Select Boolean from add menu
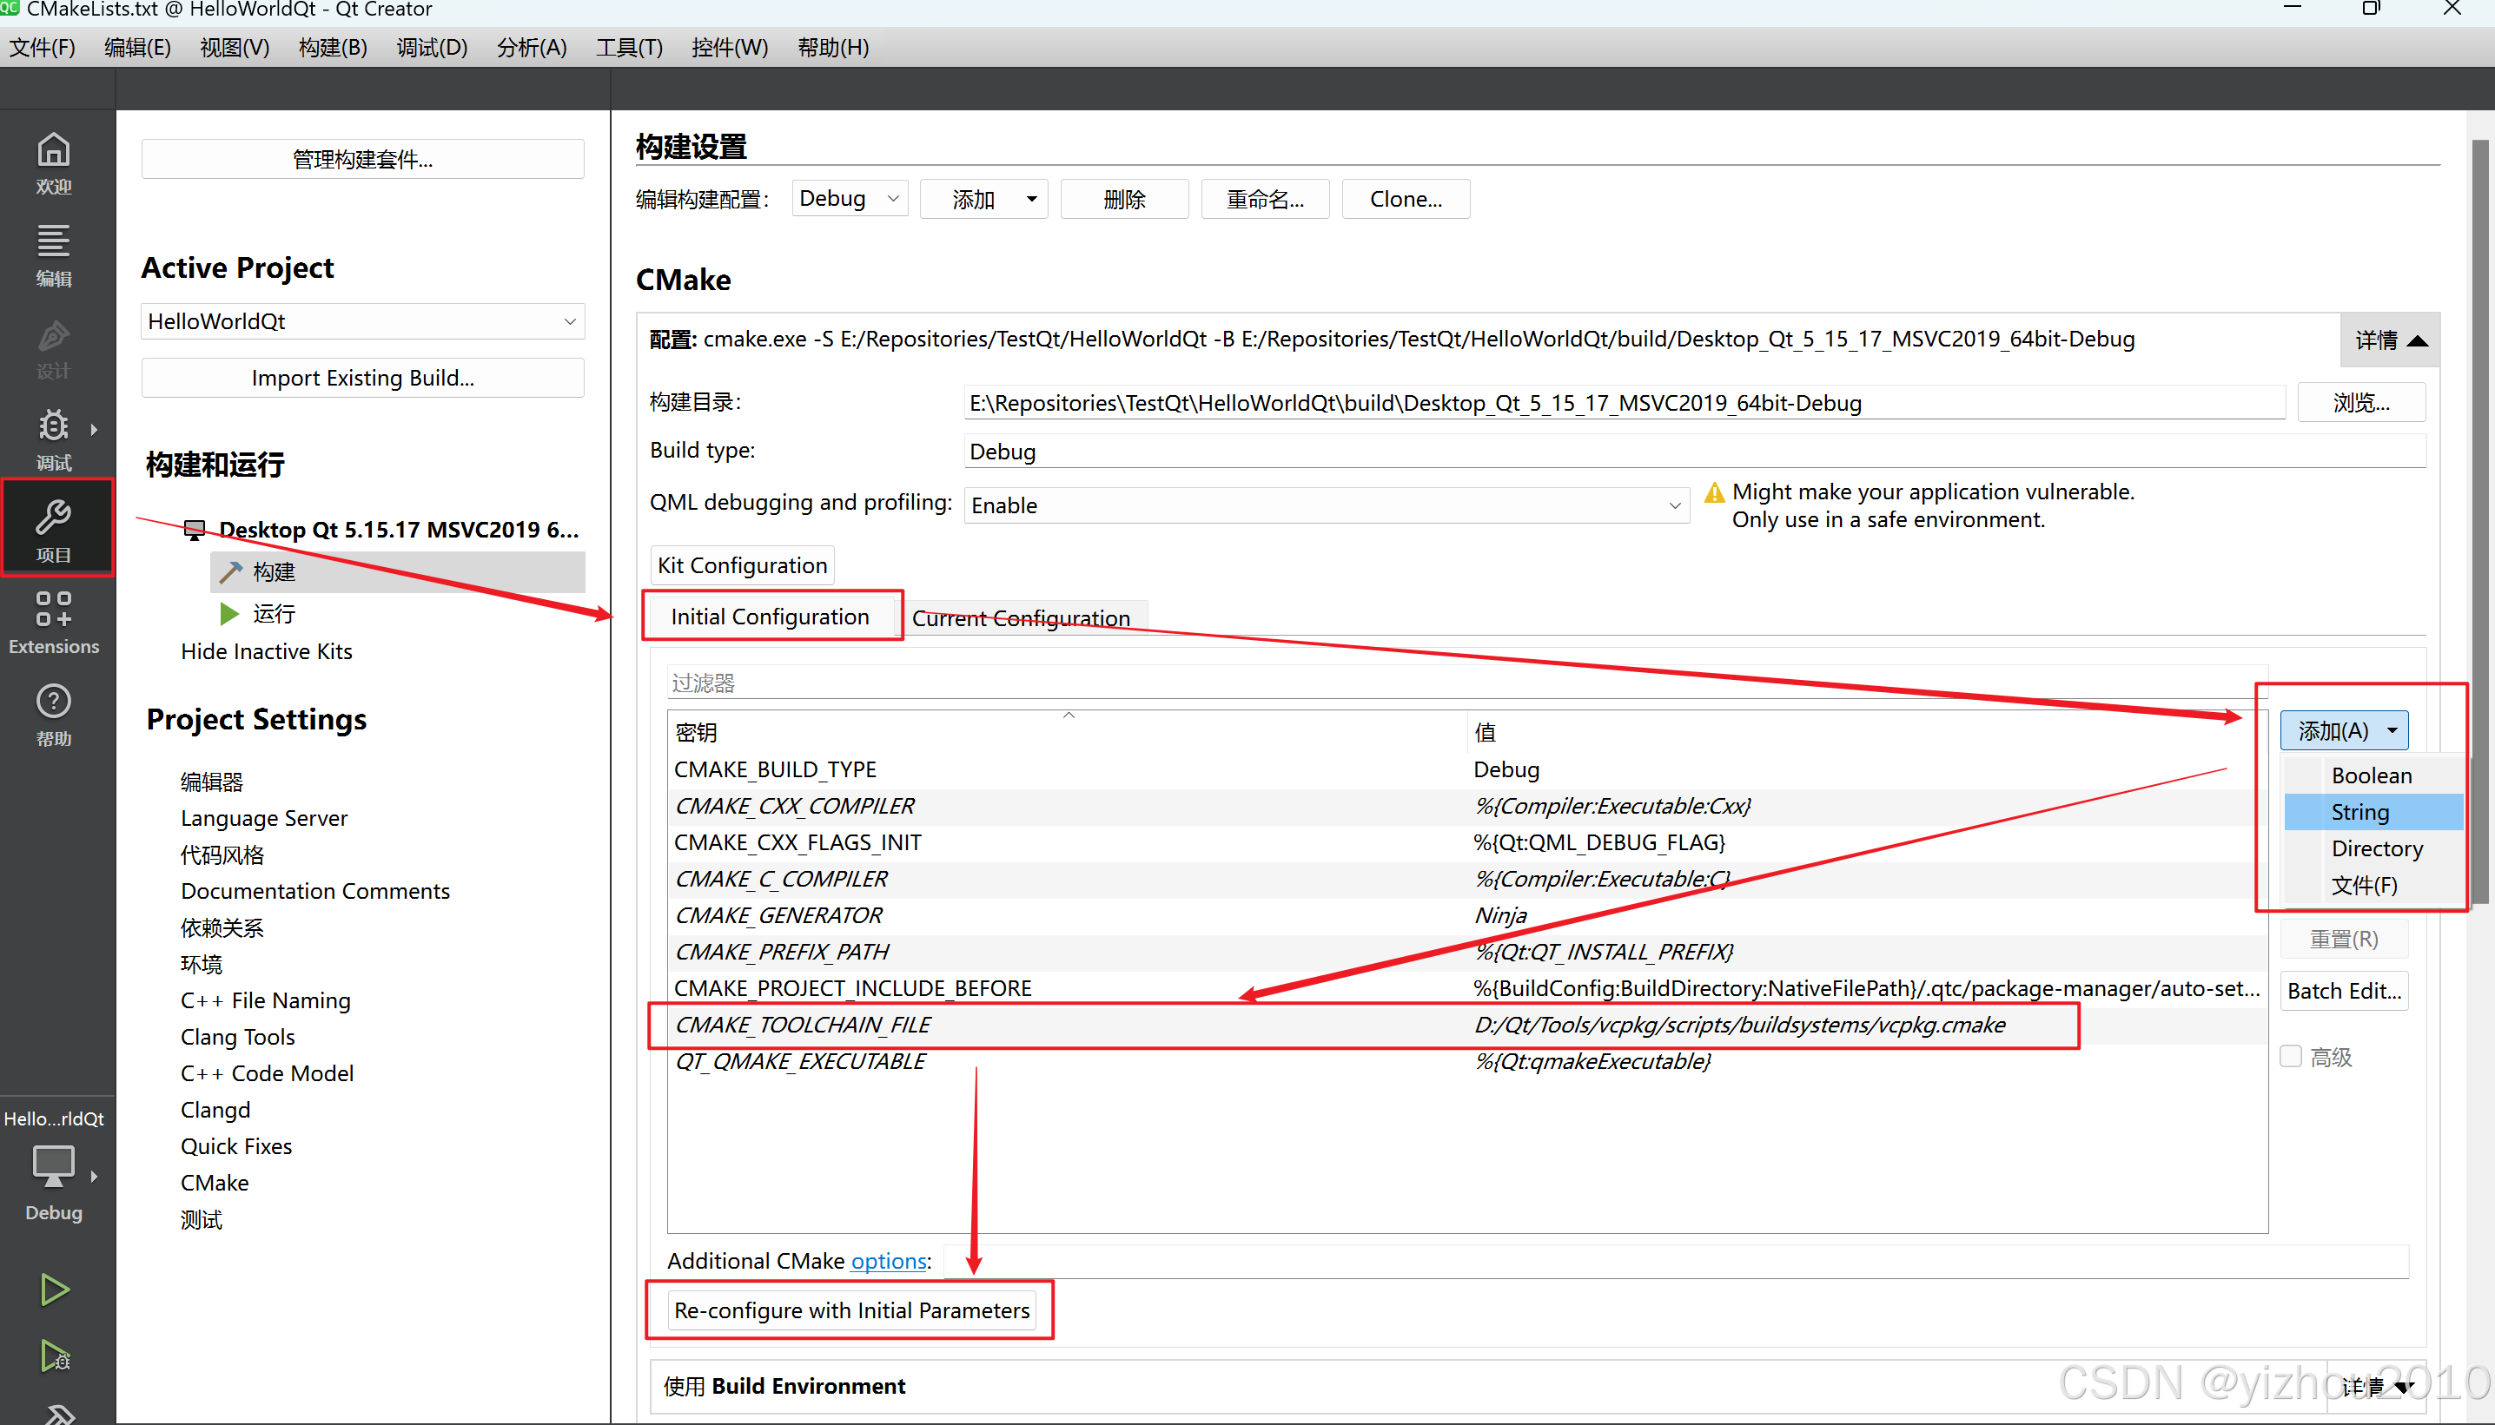Viewport: 2495px width, 1425px height. pyautogui.click(x=2373, y=775)
